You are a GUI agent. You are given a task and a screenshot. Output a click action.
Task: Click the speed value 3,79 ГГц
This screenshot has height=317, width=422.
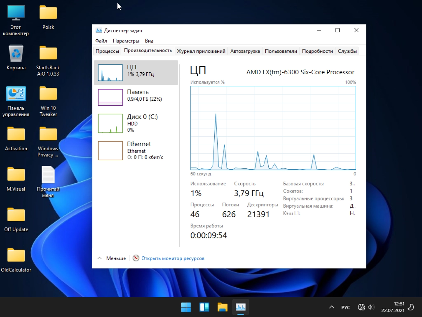[x=249, y=193]
